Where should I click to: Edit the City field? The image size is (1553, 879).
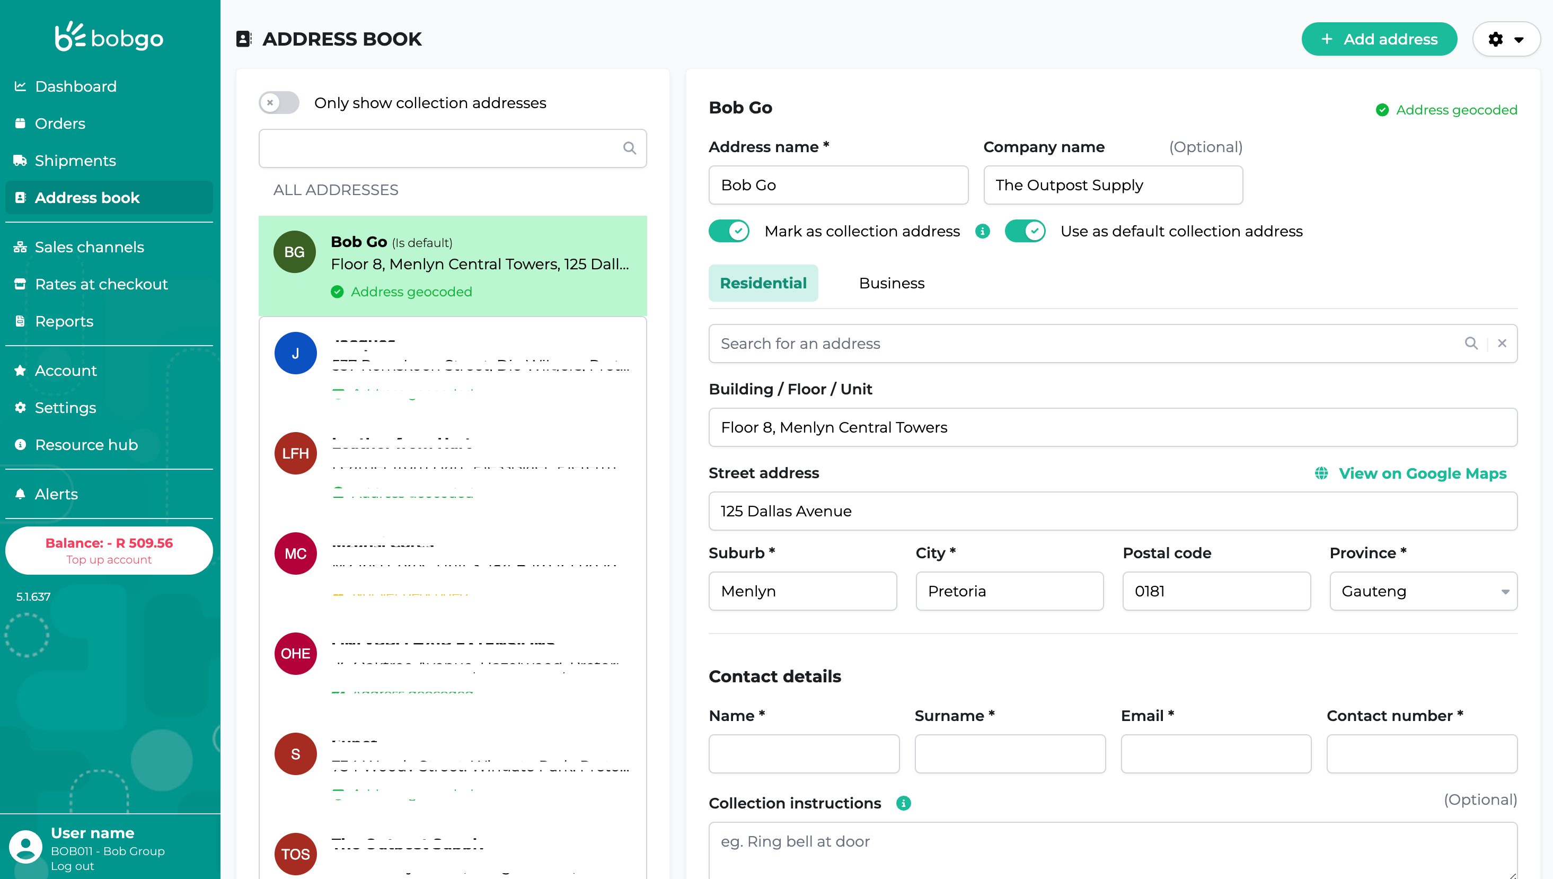pyautogui.click(x=1009, y=591)
